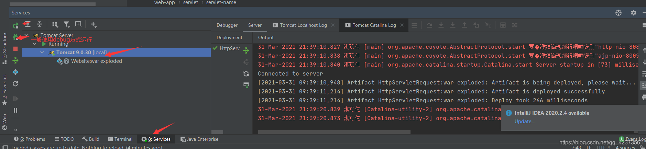Click the Evaluate Expression calculator icon
646x149 pixels.
503,25
